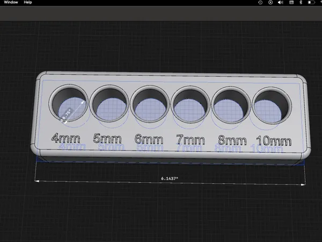The height and width of the screenshot is (242, 322).
Task: Select the hole above the 7mm label
Action: [191, 105]
